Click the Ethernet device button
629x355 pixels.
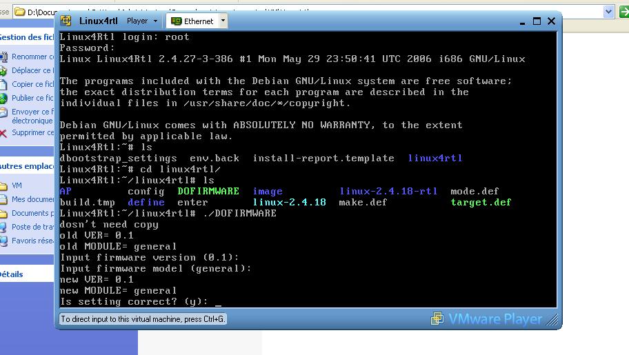pos(192,21)
